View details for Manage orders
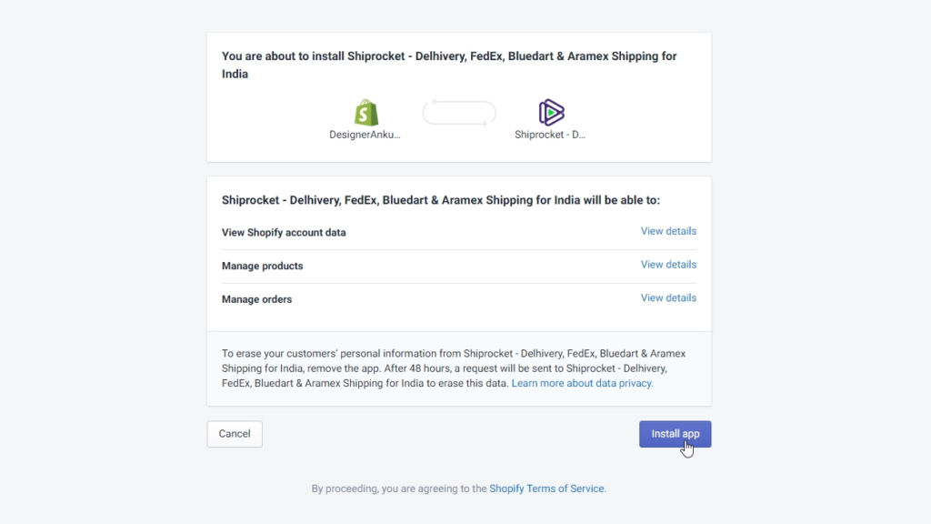The image size is (931, 524). pos(668,297)
